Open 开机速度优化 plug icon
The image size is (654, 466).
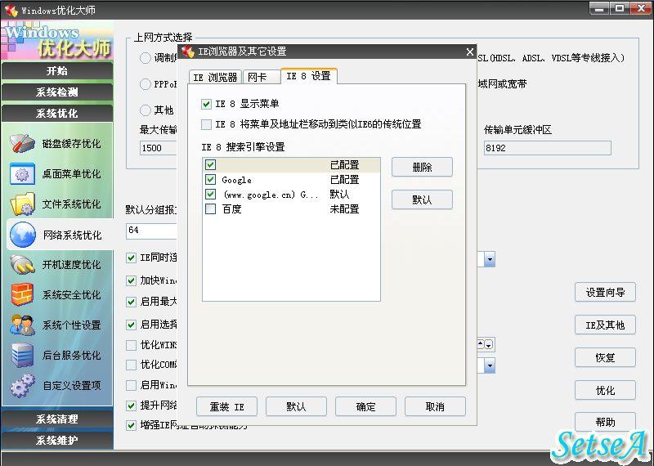tap(22, 265)
